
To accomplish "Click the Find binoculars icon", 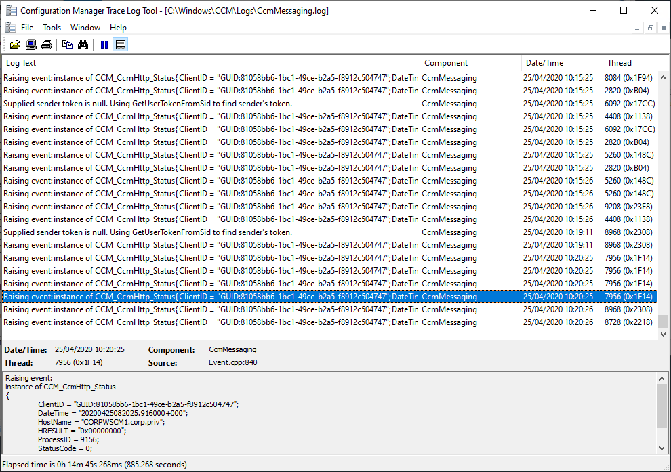I will [83, 45].
